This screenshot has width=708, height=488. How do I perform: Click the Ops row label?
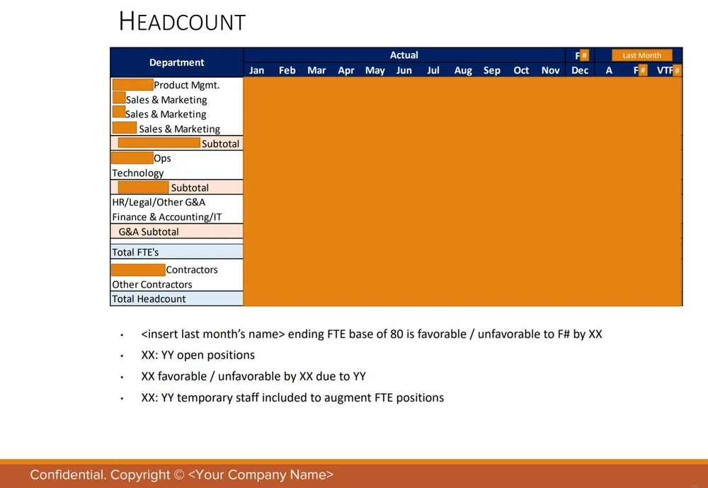coord(162,158)
